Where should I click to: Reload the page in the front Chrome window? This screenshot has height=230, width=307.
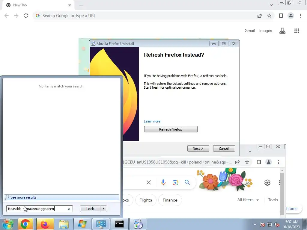[x=26, y=16]
